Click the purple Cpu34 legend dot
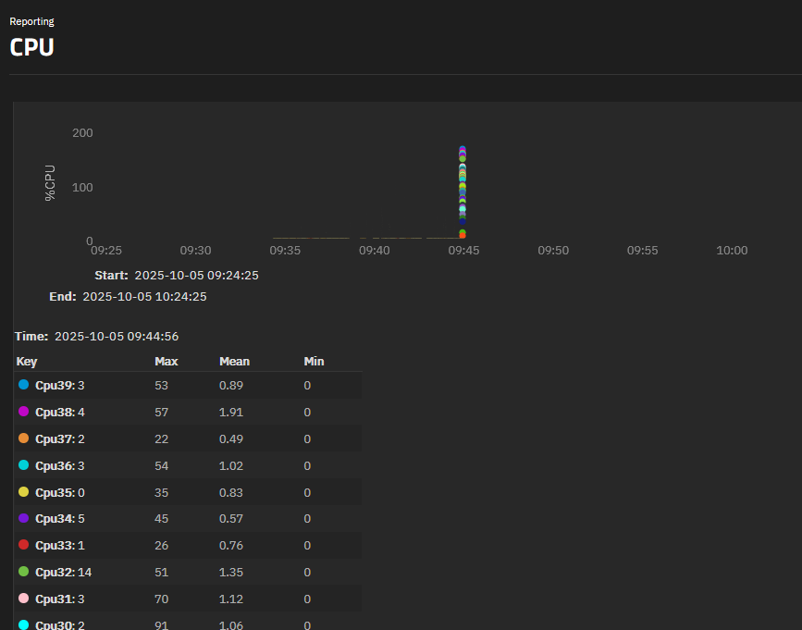The image size is (802, 630). [24, 519]
